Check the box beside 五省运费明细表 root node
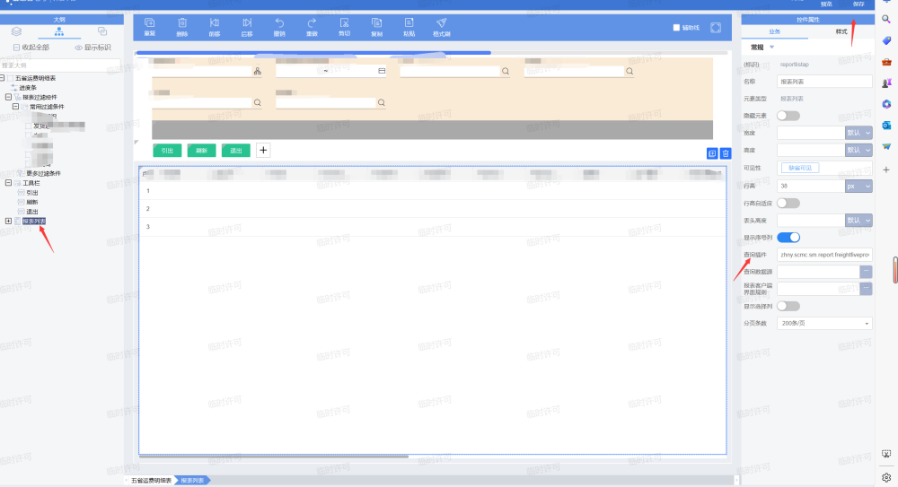 [x=10, y=78]
